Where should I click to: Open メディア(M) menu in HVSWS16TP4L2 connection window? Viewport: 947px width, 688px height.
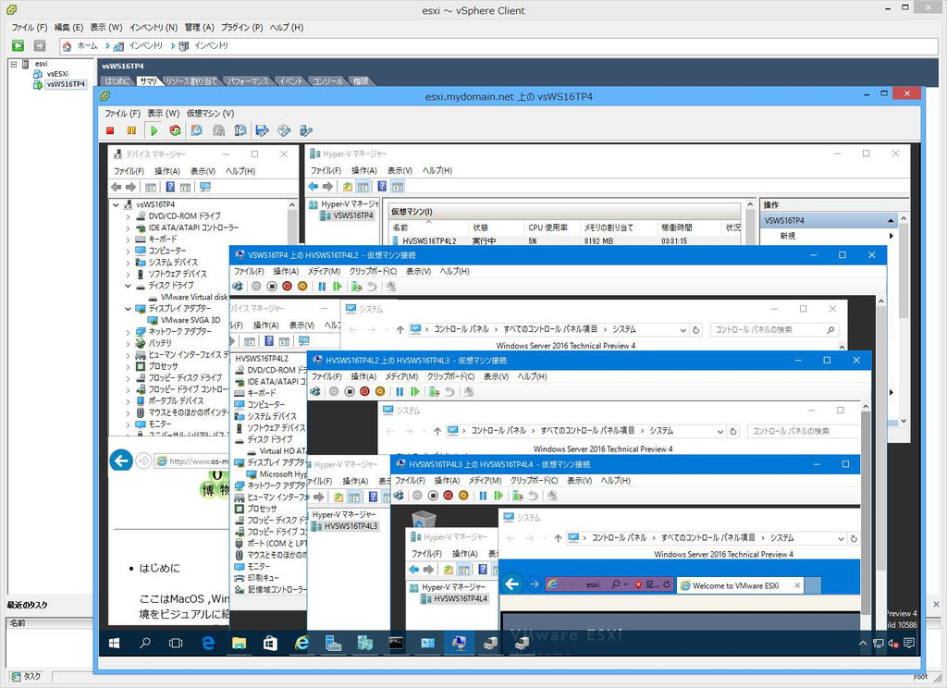coord(324,271)
